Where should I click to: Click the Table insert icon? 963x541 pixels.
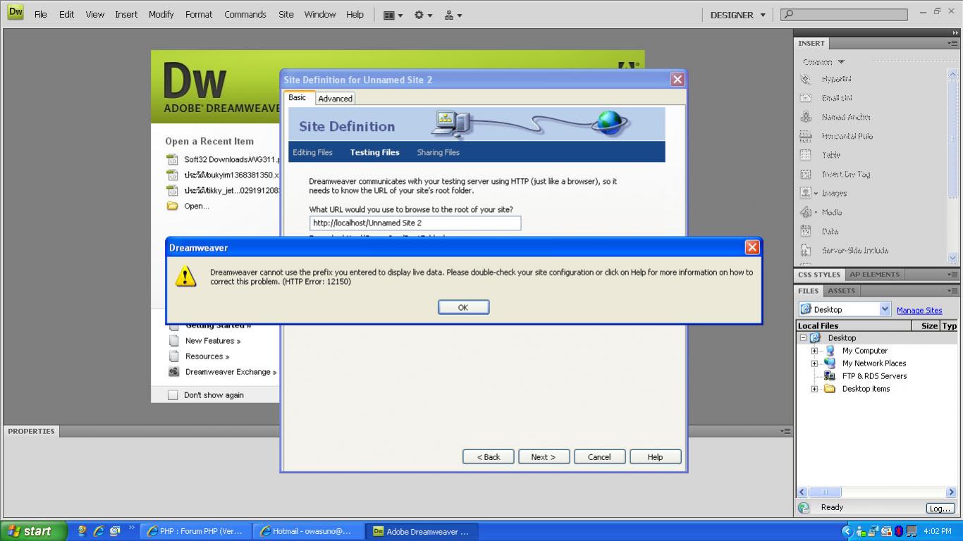pyautogui.click(x=806, y=155)
